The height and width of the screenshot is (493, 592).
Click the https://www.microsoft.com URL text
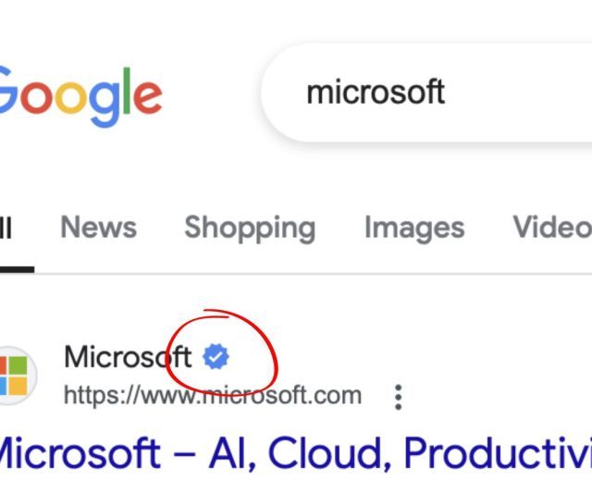coord(213,395)
